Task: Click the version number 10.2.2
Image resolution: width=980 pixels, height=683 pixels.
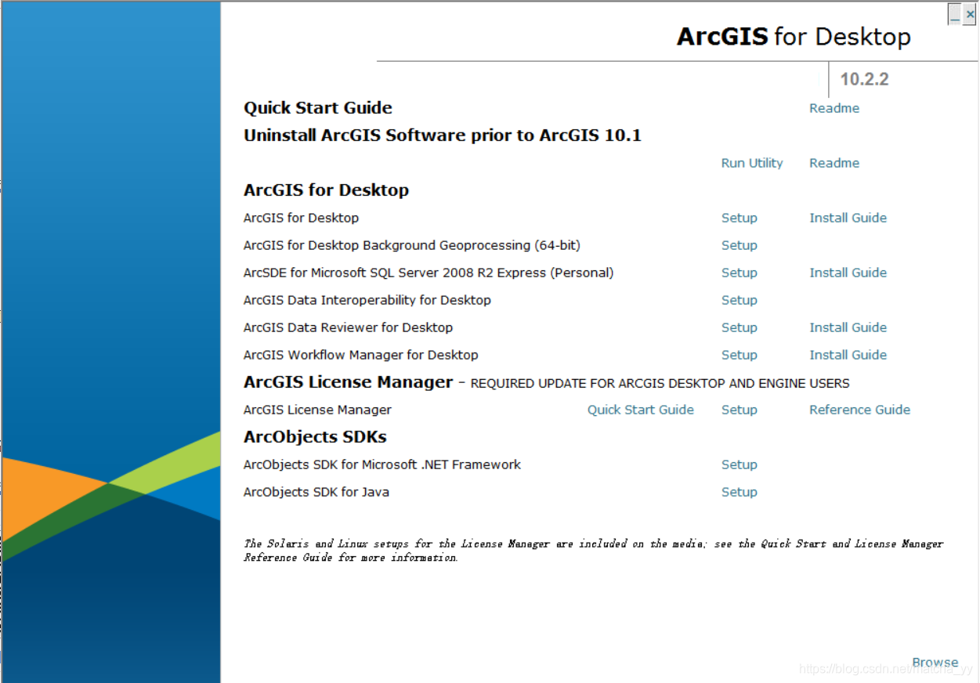Action: tap(864, 79)
